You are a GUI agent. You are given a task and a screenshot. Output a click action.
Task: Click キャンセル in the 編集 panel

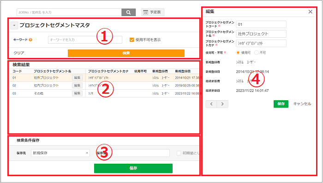[302, 104]
